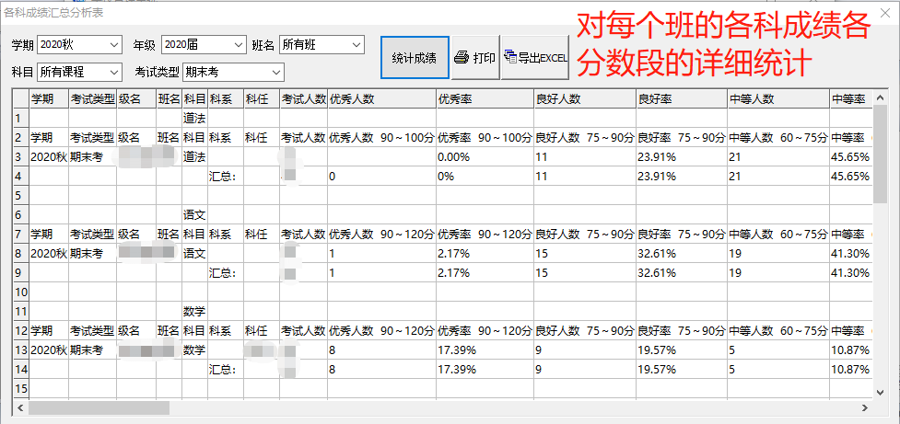
Task: Click the horizontal scrollbar left arrow
Action: pyautogui.click(x=20, y=407)
